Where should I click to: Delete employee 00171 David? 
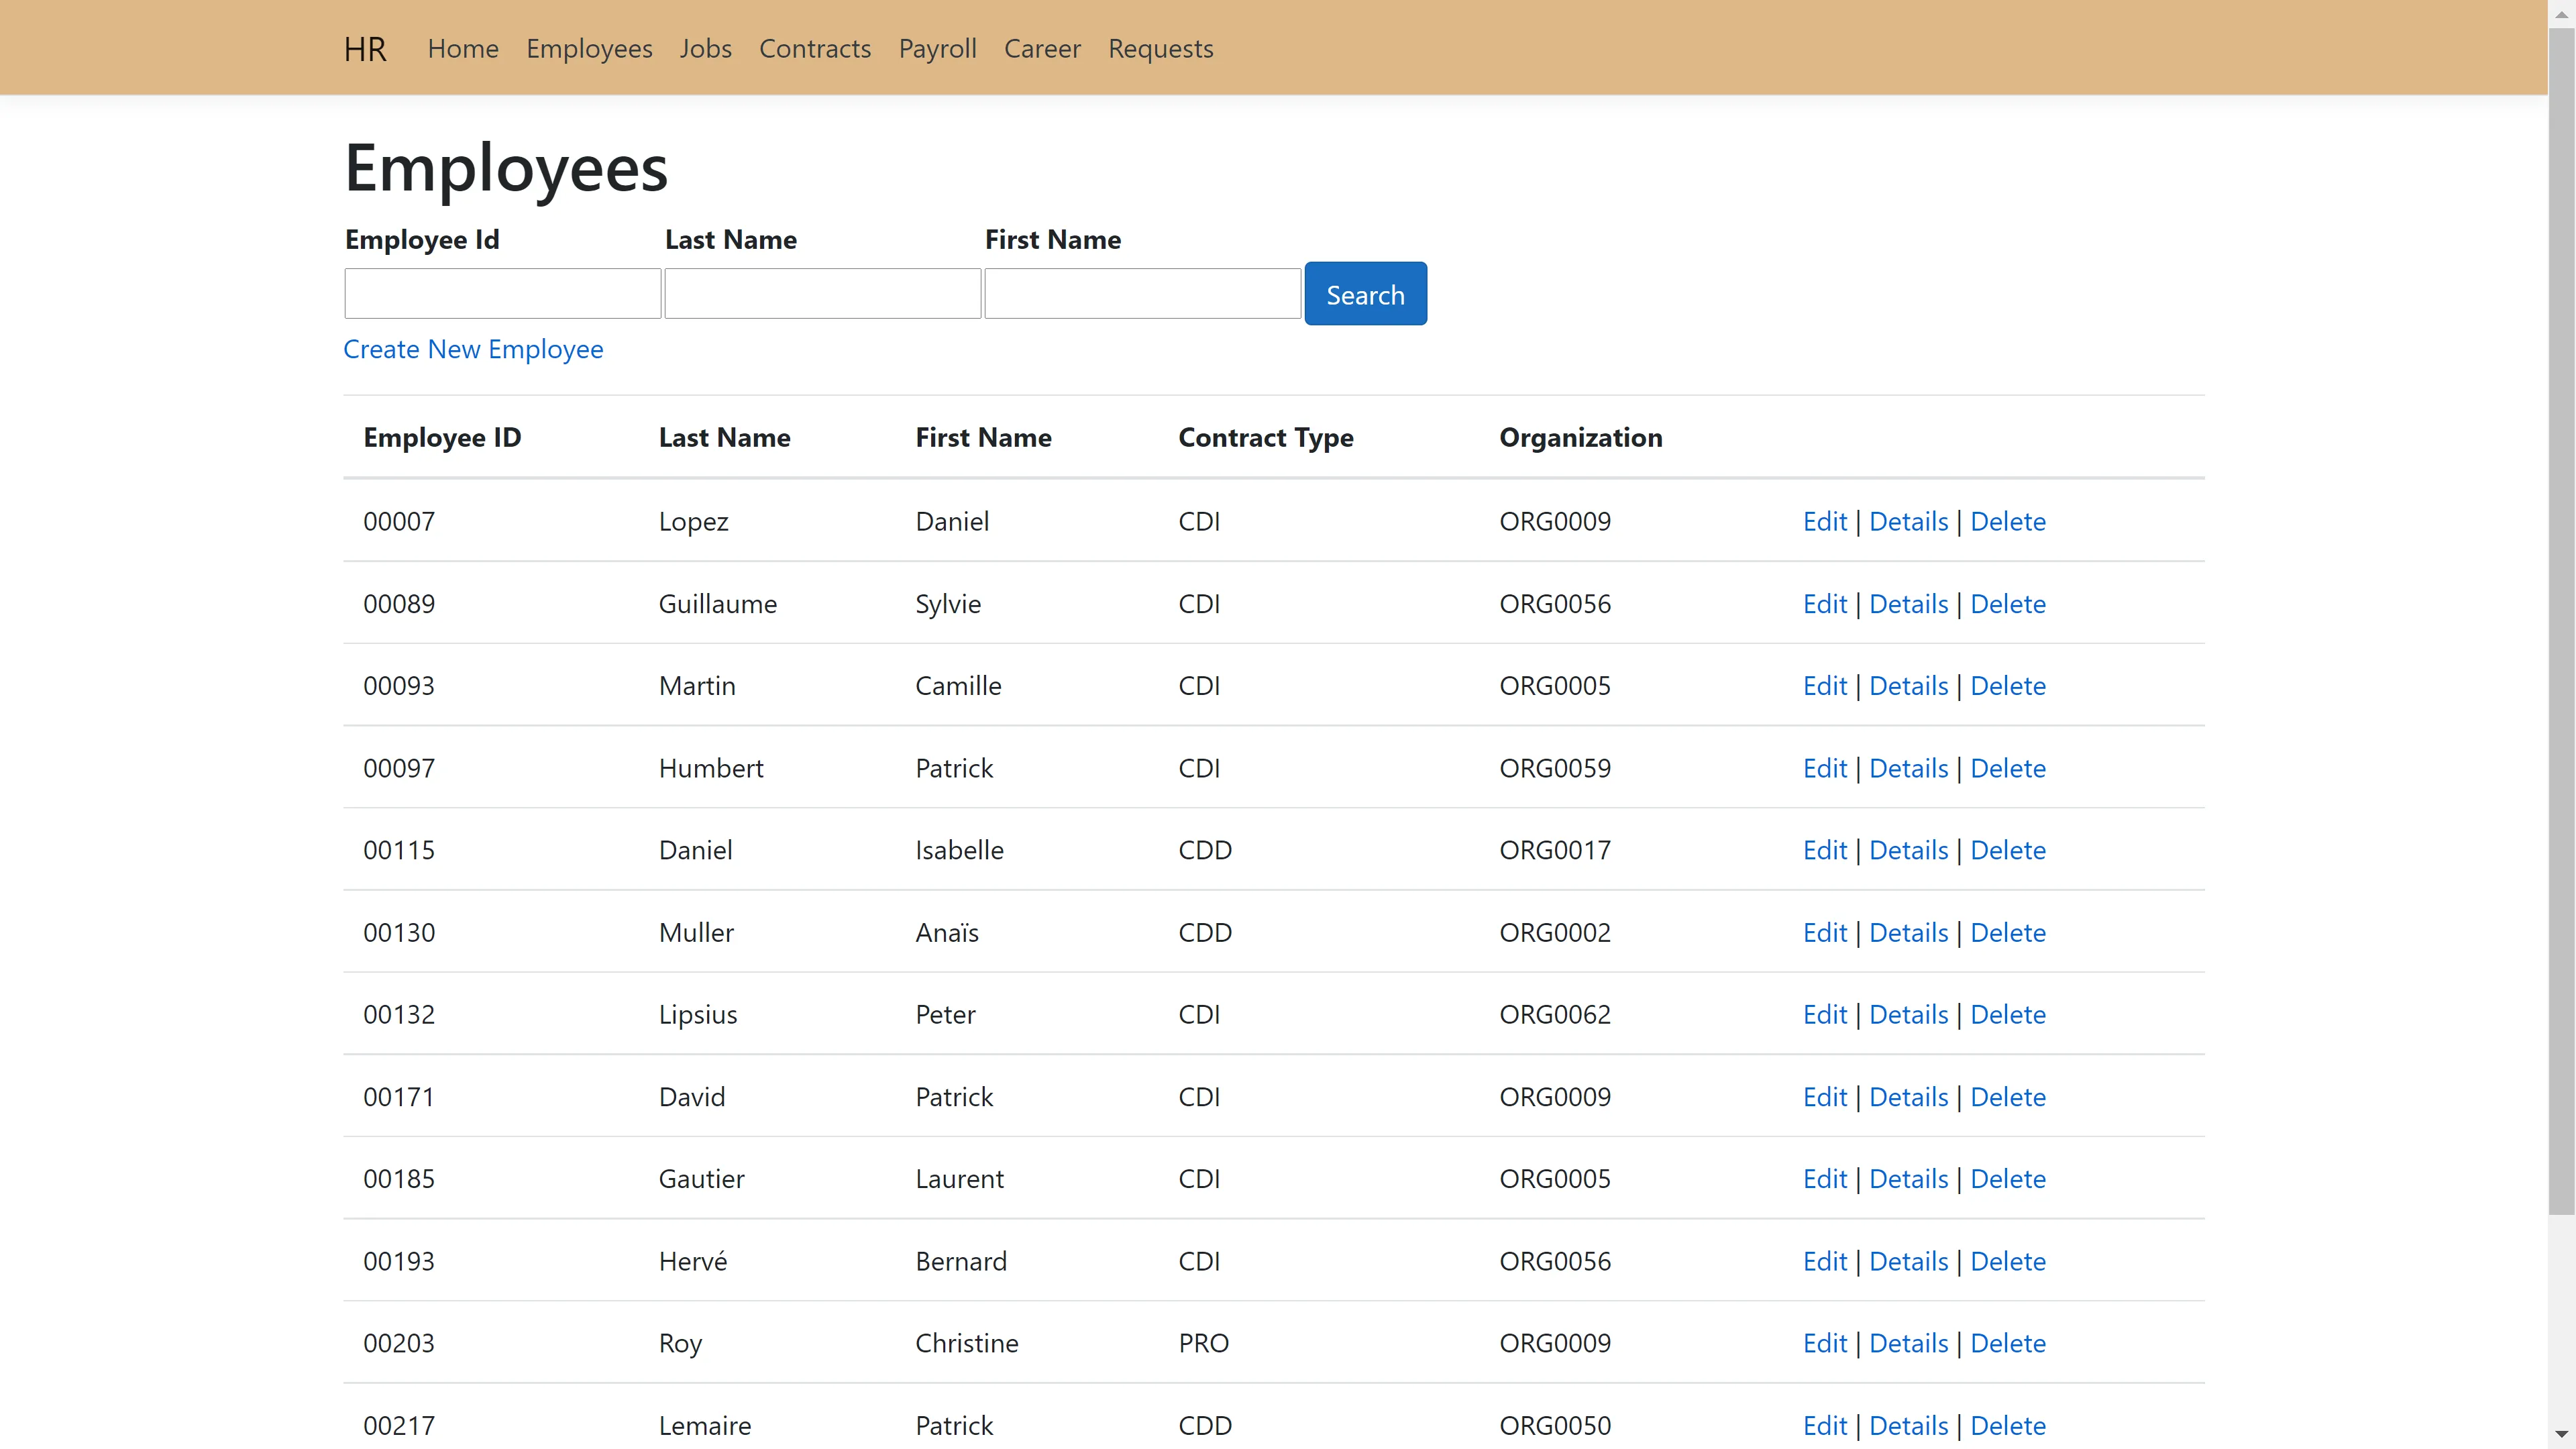(x=2007, y=1097)
